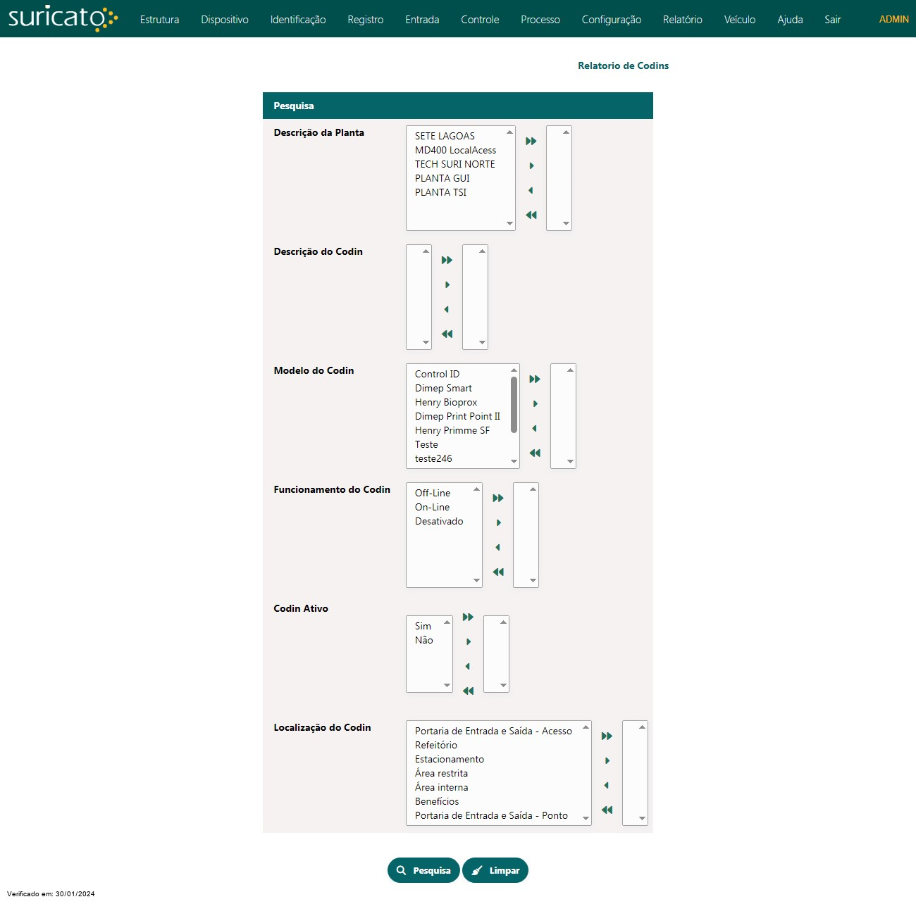Move all plants to selected list

(531, 142)
